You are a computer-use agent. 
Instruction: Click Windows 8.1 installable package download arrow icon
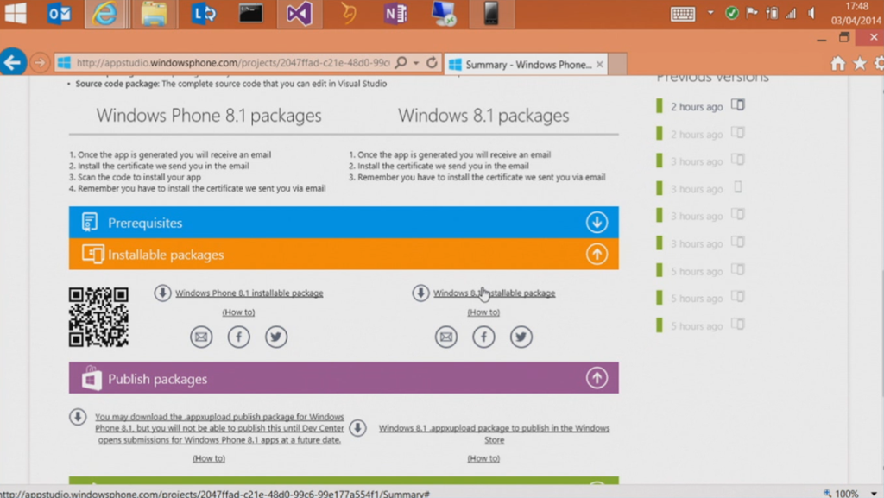tap(420, 293)
